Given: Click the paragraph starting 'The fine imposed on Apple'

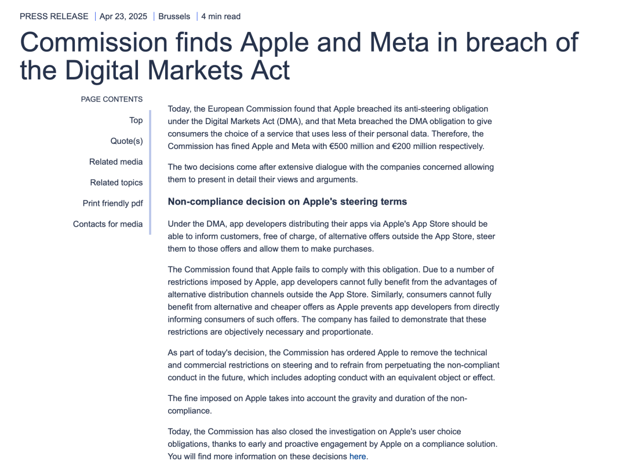Looking at the screenshot, I should tap(317, 405).
